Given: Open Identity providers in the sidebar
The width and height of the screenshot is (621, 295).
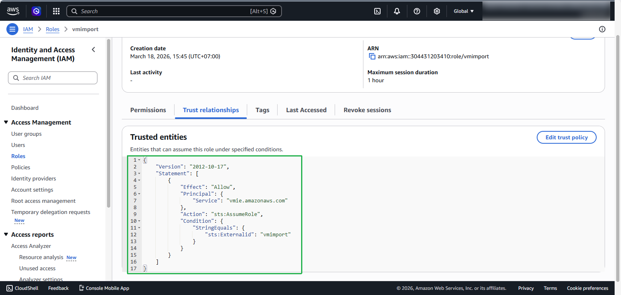Looking at the screenshot, I should point(34,178).
